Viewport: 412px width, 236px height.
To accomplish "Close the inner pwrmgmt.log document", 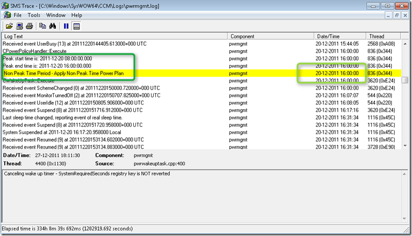I will point(405,16).
